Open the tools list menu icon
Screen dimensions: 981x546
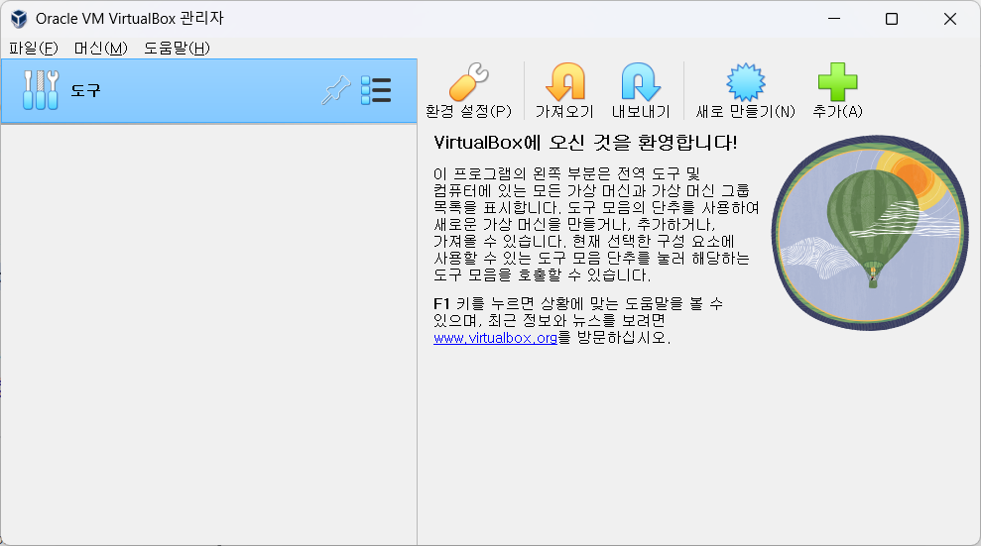[x=376, y=90]
